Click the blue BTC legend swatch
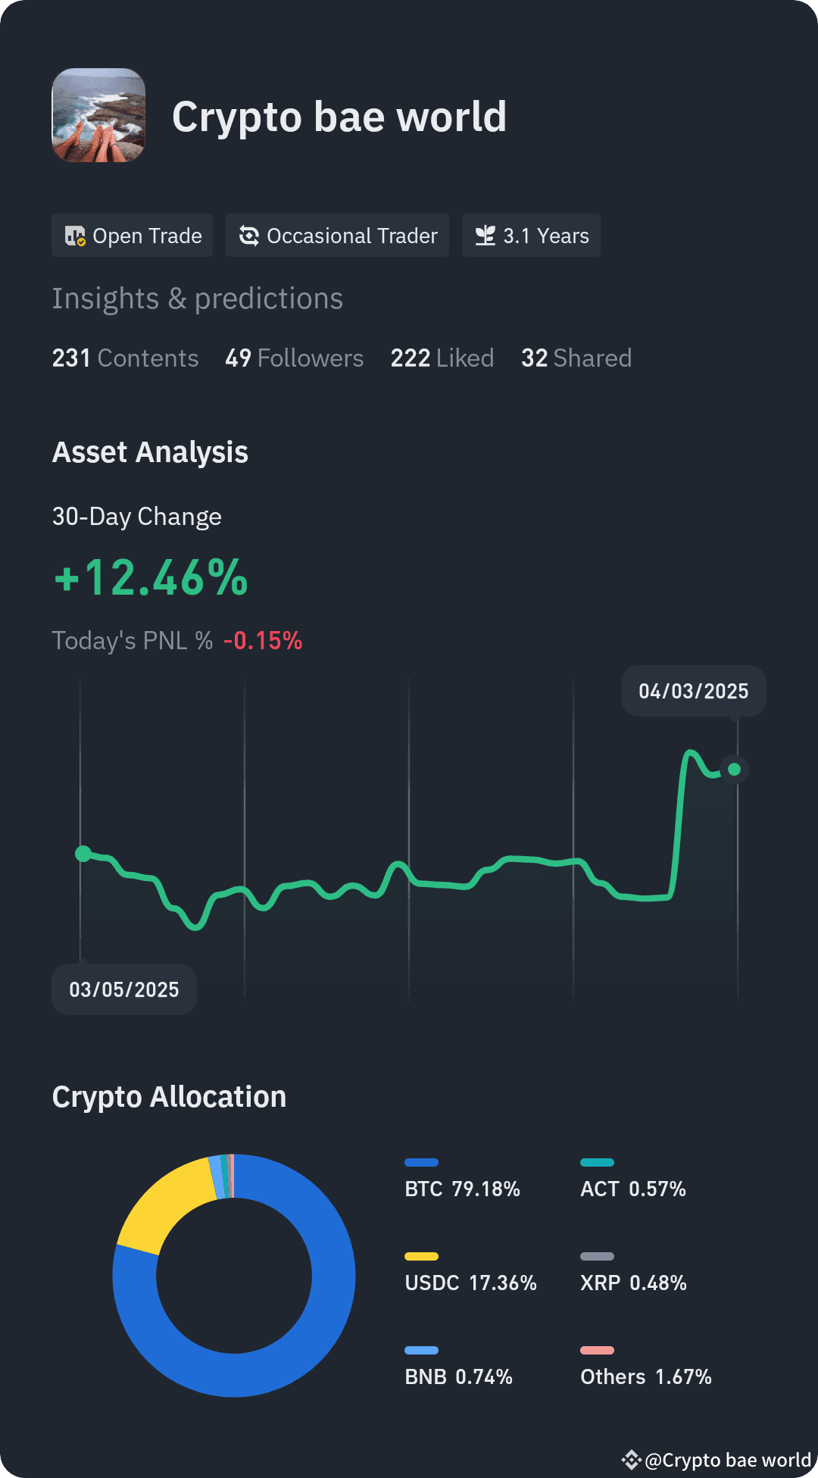 click(422, 1162)
